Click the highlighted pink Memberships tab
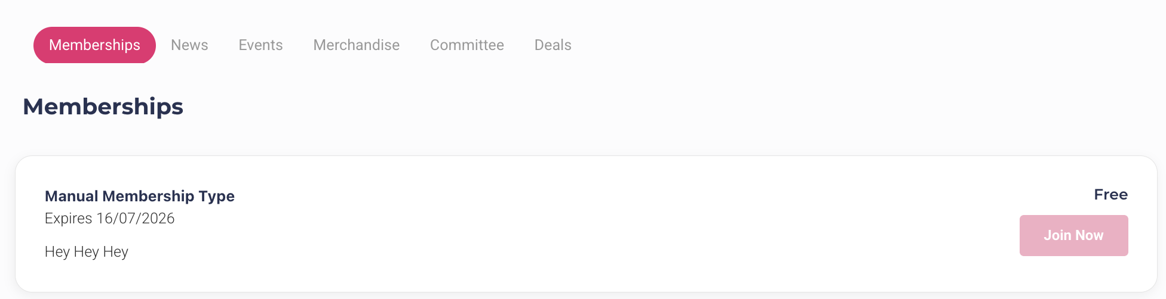Screen dimensions: 1166x299 point(94,45)
